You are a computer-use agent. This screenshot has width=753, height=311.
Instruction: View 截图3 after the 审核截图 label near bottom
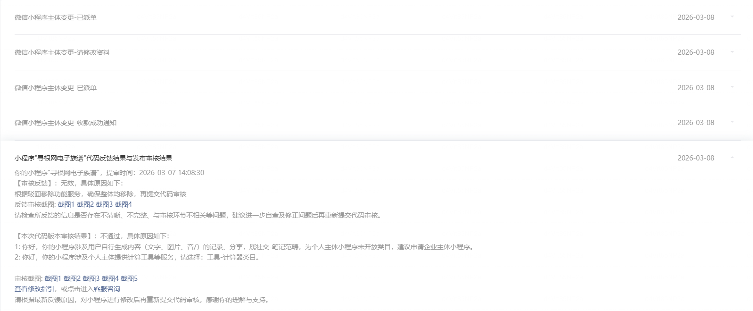click(x=91, y=278)
